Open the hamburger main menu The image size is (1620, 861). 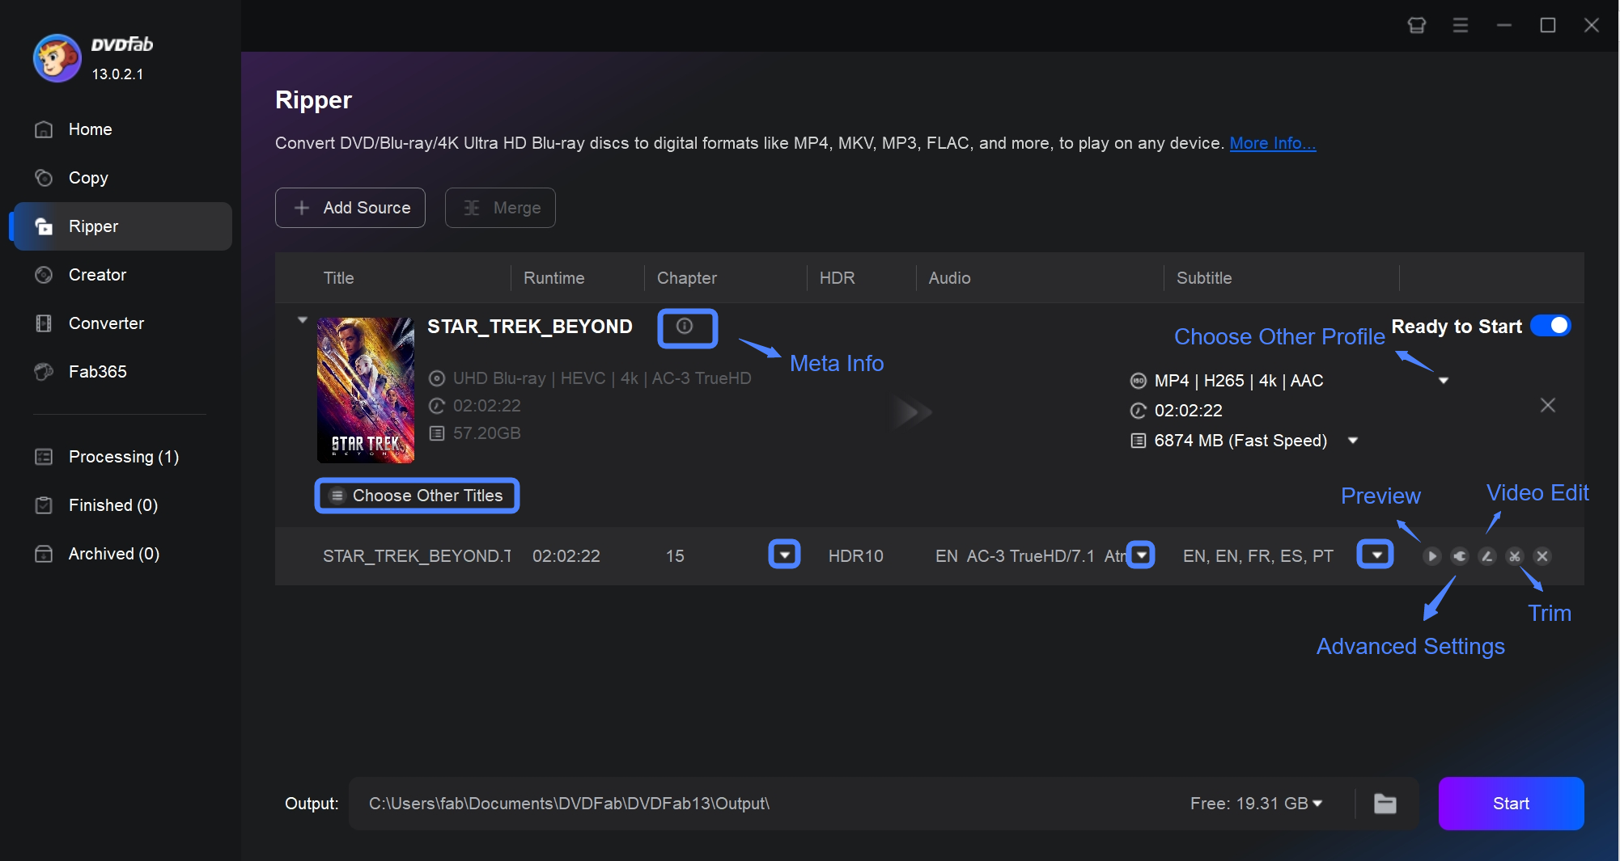[x=1461, y=25]
